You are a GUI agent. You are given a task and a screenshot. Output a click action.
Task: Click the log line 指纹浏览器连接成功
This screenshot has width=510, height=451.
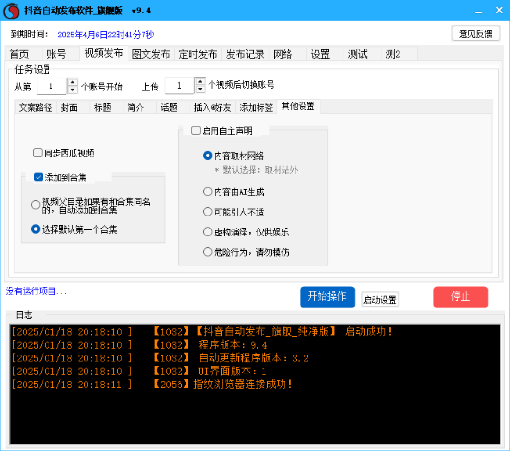[x=152, y=385]
